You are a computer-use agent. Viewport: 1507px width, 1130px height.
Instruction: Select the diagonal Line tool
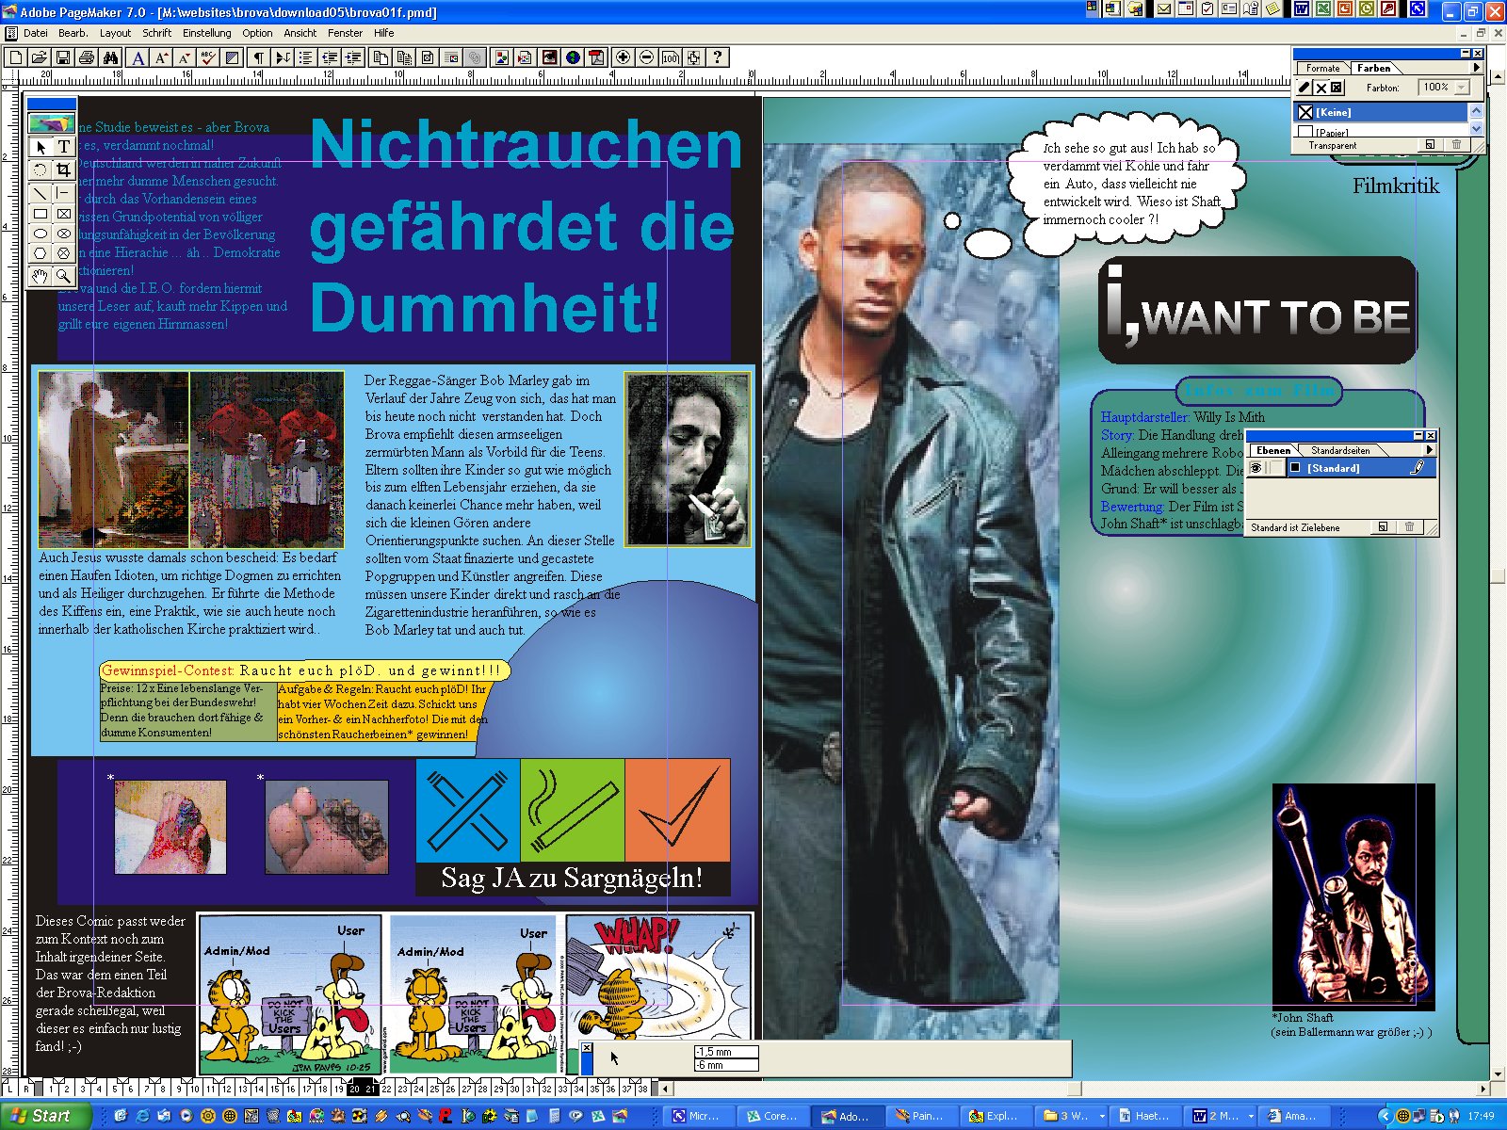[41, 193]
